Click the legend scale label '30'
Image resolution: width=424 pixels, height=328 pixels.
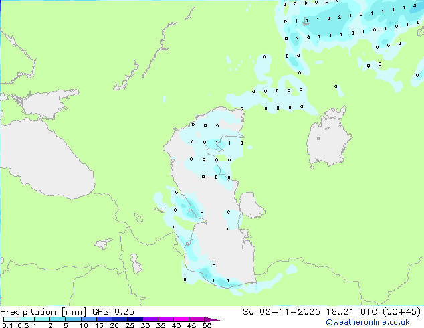coord(145,325)
